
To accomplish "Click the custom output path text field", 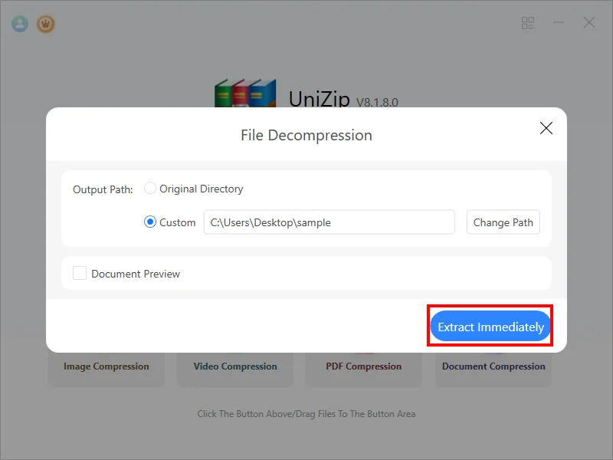I will [329, 222].
